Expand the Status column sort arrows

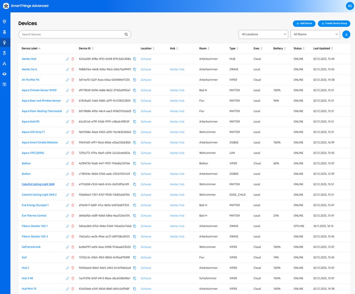pos(303,48)
